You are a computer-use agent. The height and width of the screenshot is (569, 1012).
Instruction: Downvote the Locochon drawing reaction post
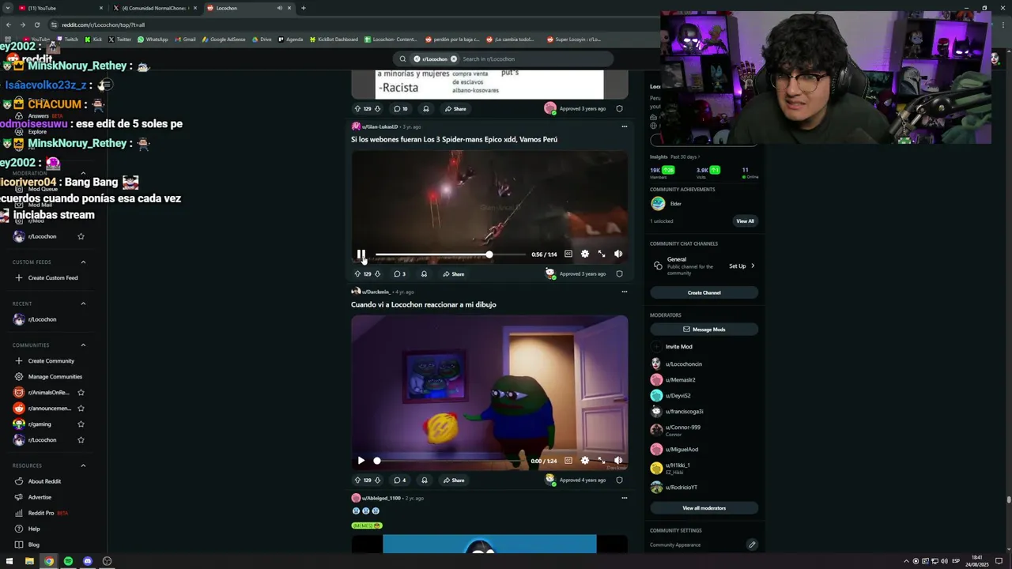pyautogui.click(x=377, y=480)
